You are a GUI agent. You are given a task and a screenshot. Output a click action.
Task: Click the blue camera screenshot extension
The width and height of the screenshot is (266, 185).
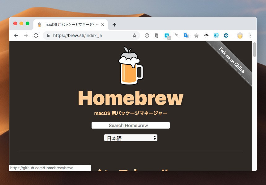216,35
